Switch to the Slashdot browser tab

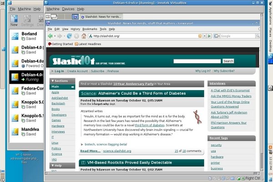[x=100, y=17]
